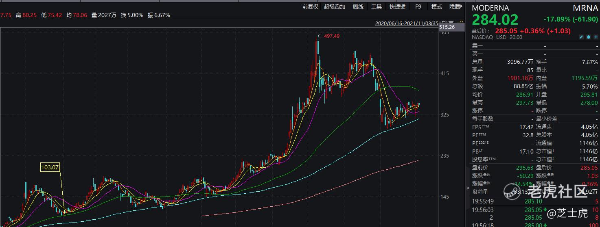Click the 均 78.06 readout in chart header
The image size is (600, 227).
tap(77, 15)
